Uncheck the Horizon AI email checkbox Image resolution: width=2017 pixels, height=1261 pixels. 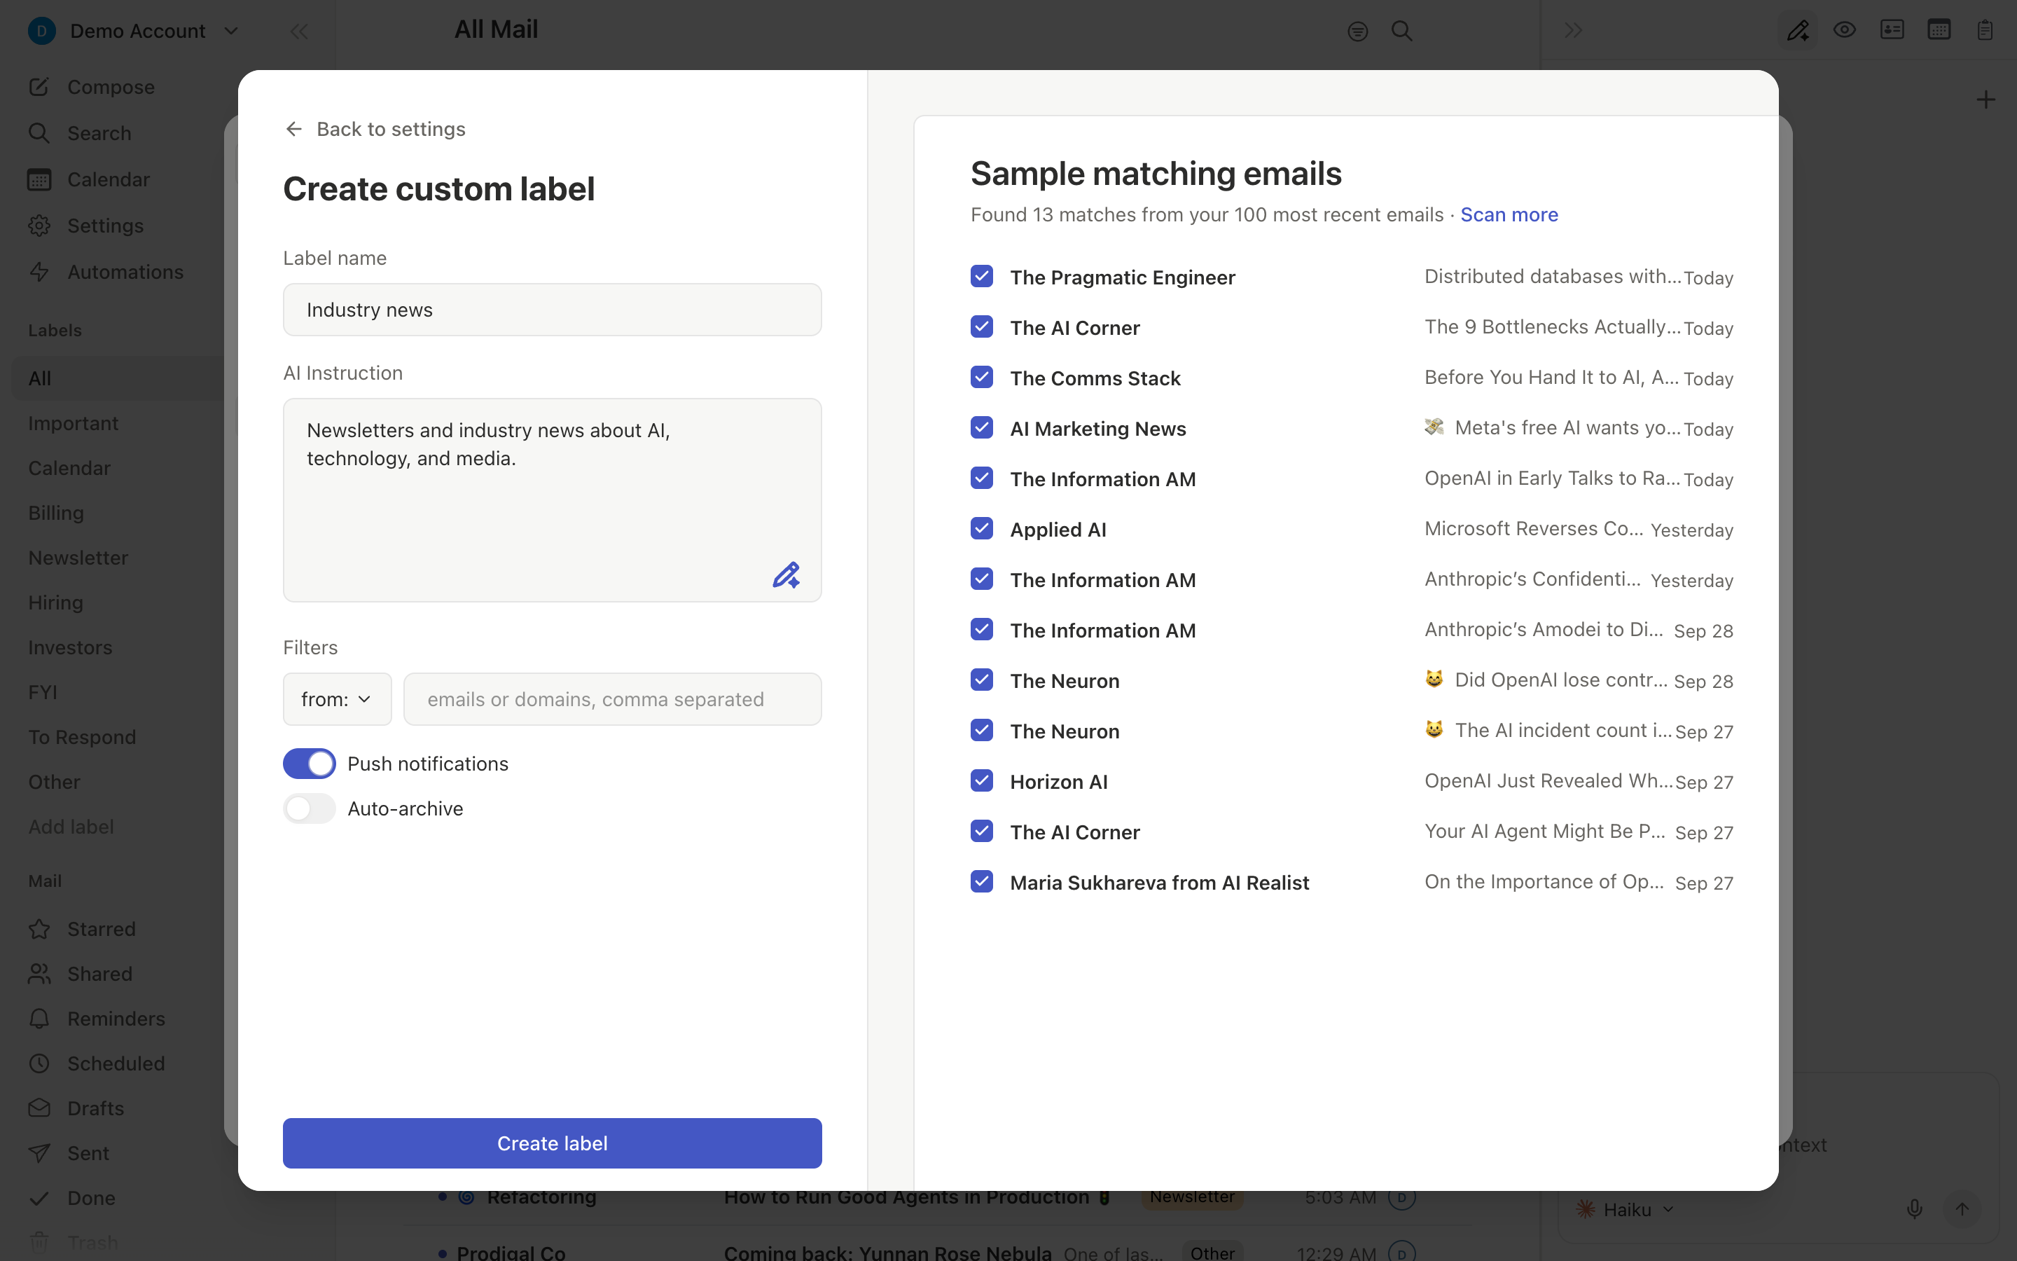982,780
